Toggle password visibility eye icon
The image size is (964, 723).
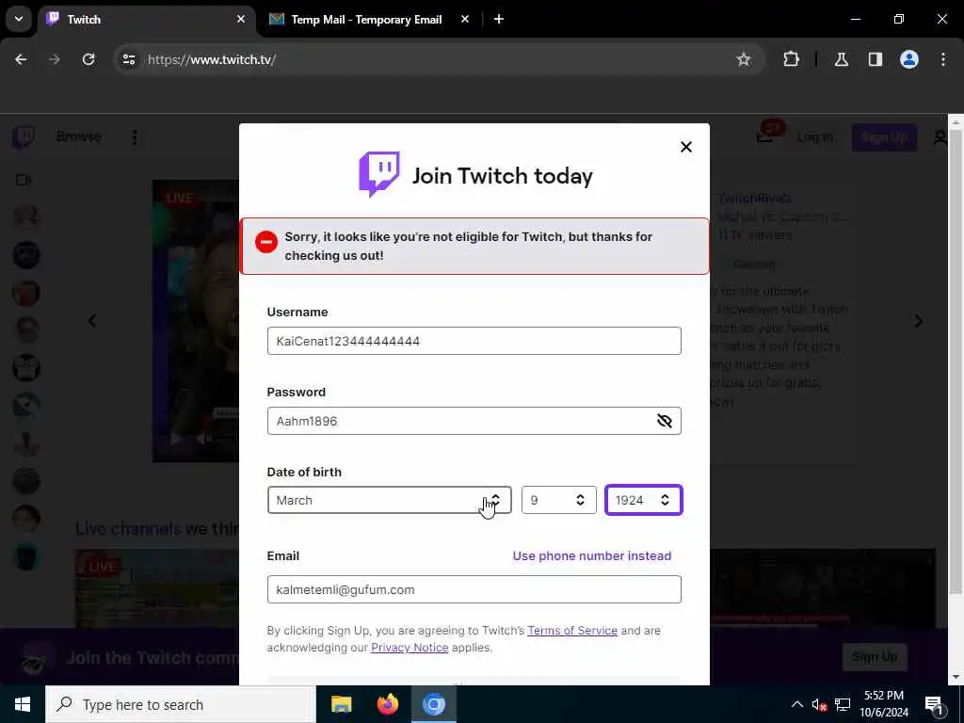[664, 421]
